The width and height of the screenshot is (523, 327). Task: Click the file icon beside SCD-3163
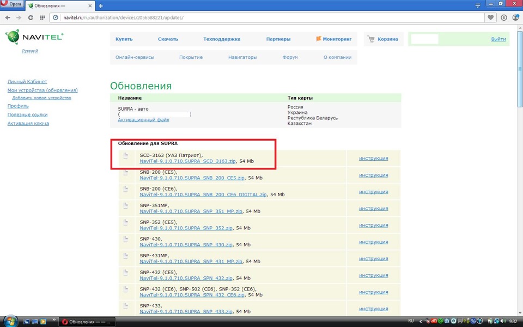pyautogui.click(x=125, y=155)
